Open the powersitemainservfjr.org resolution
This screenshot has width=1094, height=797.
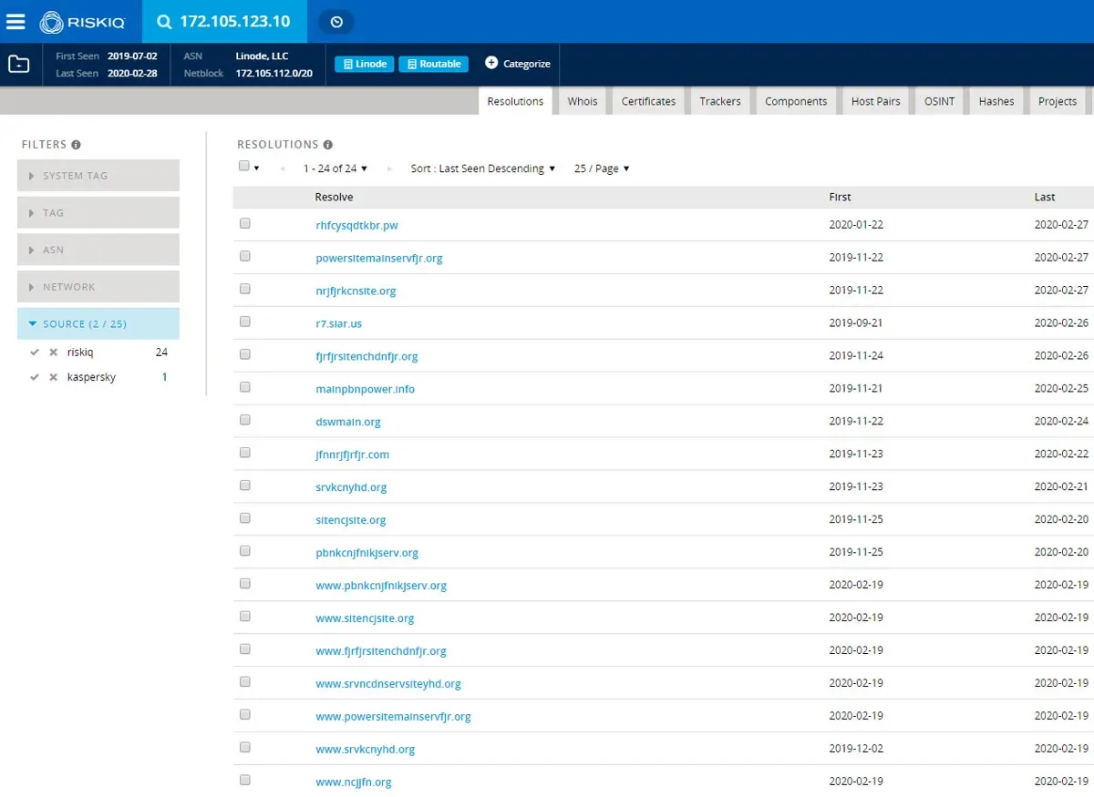[x=378, y=258]
